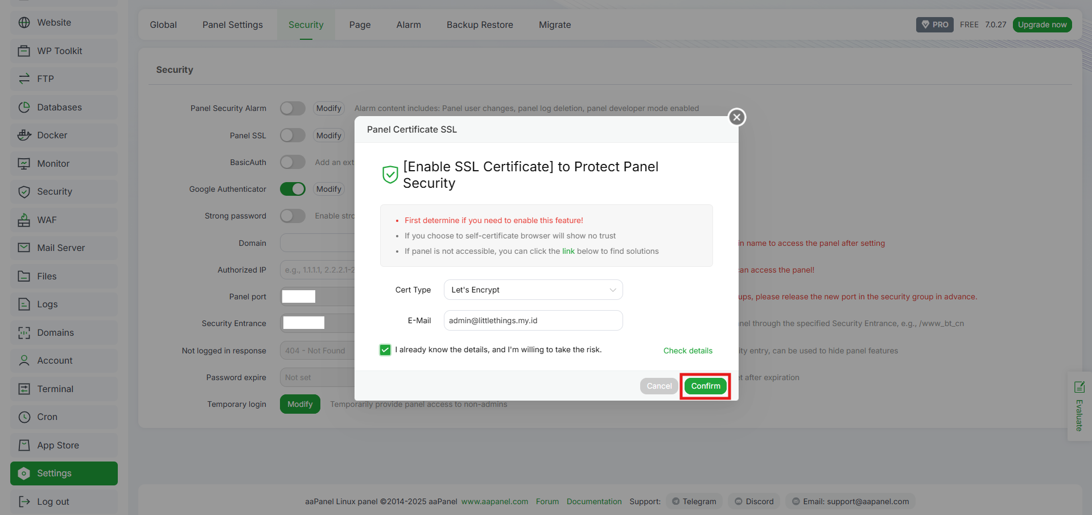Click Modify next to Panel SSL

pos(329,135)
